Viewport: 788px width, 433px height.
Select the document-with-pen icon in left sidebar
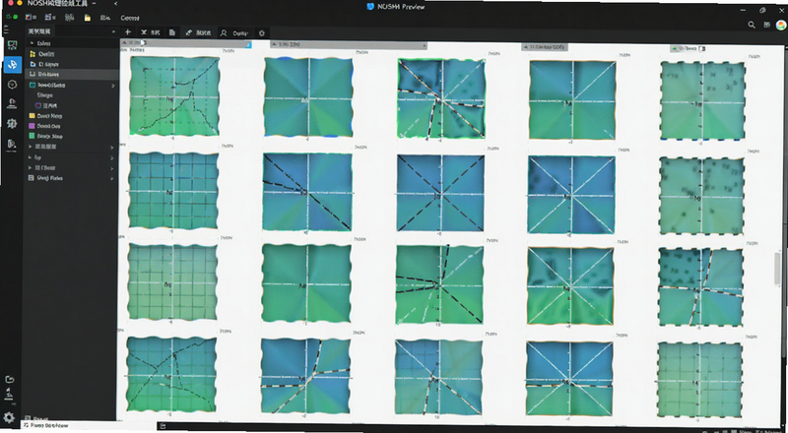pos(12,144)
